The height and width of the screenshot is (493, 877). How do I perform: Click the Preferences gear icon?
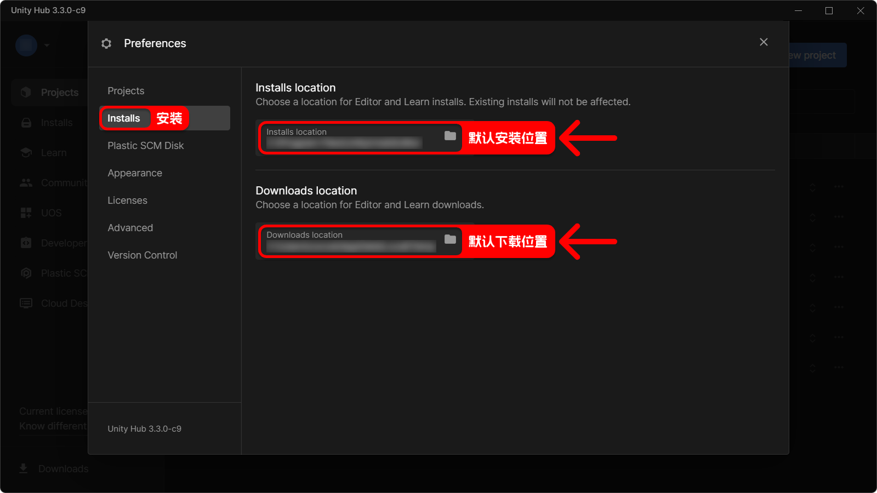click(x=106, y=43)
